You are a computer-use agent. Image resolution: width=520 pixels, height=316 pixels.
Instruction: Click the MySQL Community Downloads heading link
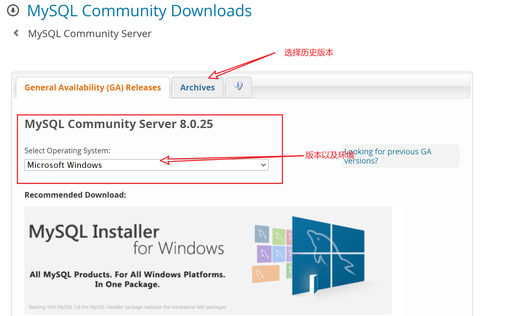pyautogui.click(x=139, y=11)
